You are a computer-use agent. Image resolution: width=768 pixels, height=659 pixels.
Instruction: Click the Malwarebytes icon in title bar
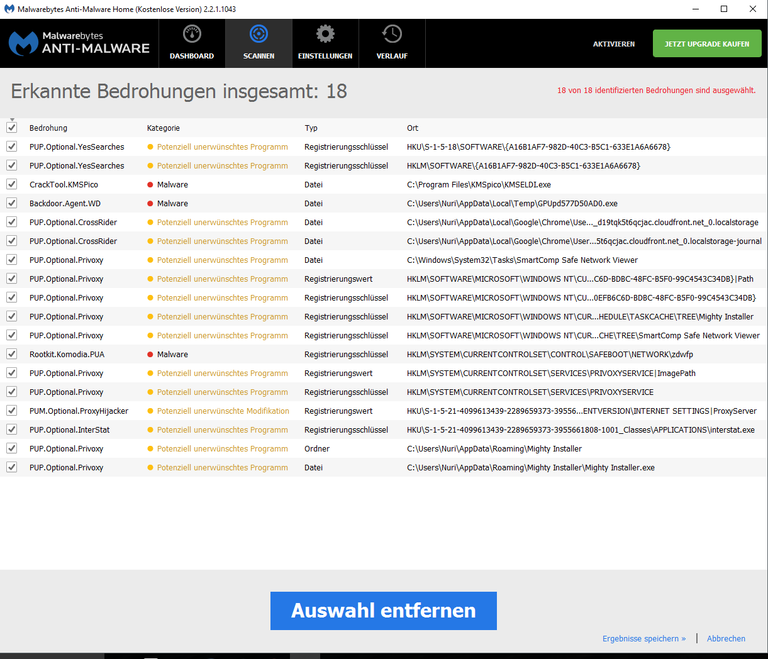(9, 9)
